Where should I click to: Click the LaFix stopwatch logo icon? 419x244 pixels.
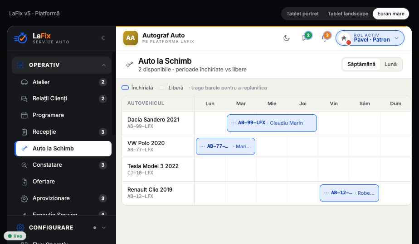point(20,38)
